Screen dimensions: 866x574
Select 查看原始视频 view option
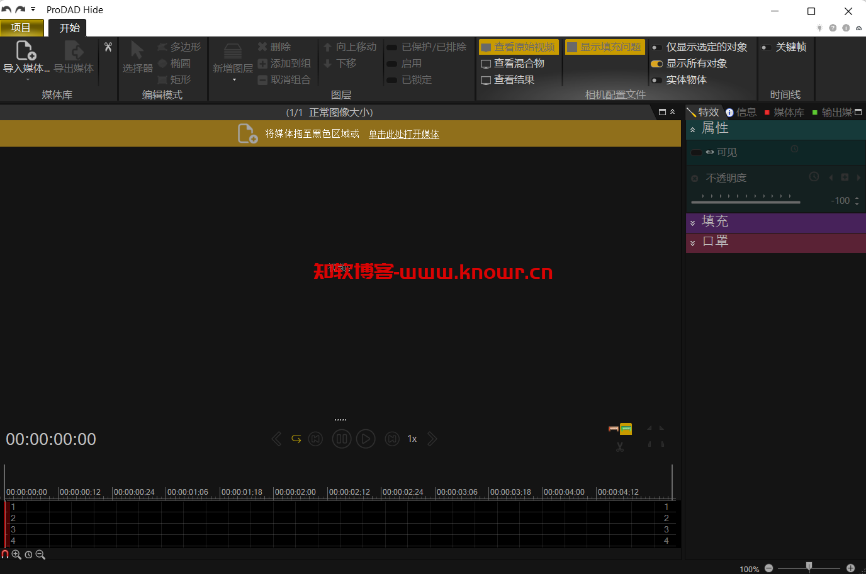pos(518,47)
